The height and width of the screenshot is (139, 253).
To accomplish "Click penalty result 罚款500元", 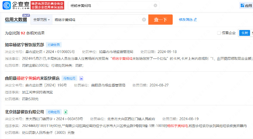I will point(30,99).
